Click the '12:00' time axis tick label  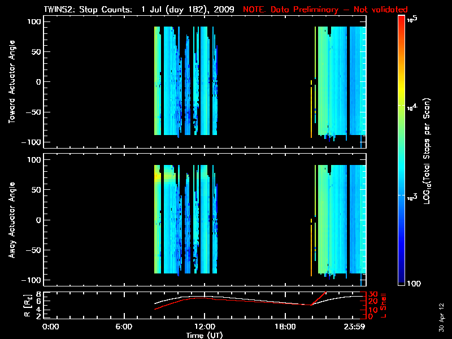point(204,327)
